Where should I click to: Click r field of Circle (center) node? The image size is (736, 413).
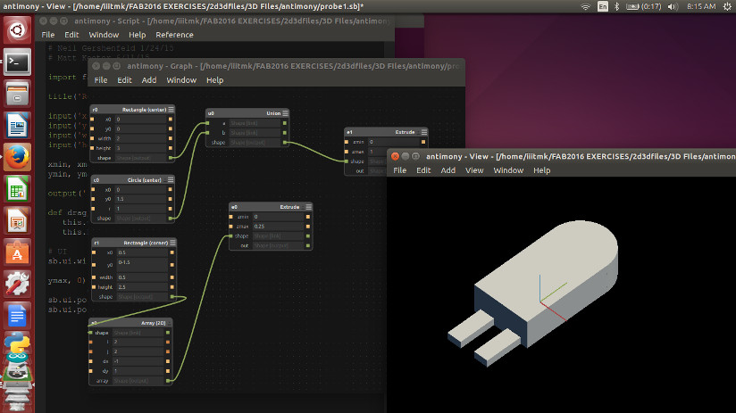pos(140,209)
